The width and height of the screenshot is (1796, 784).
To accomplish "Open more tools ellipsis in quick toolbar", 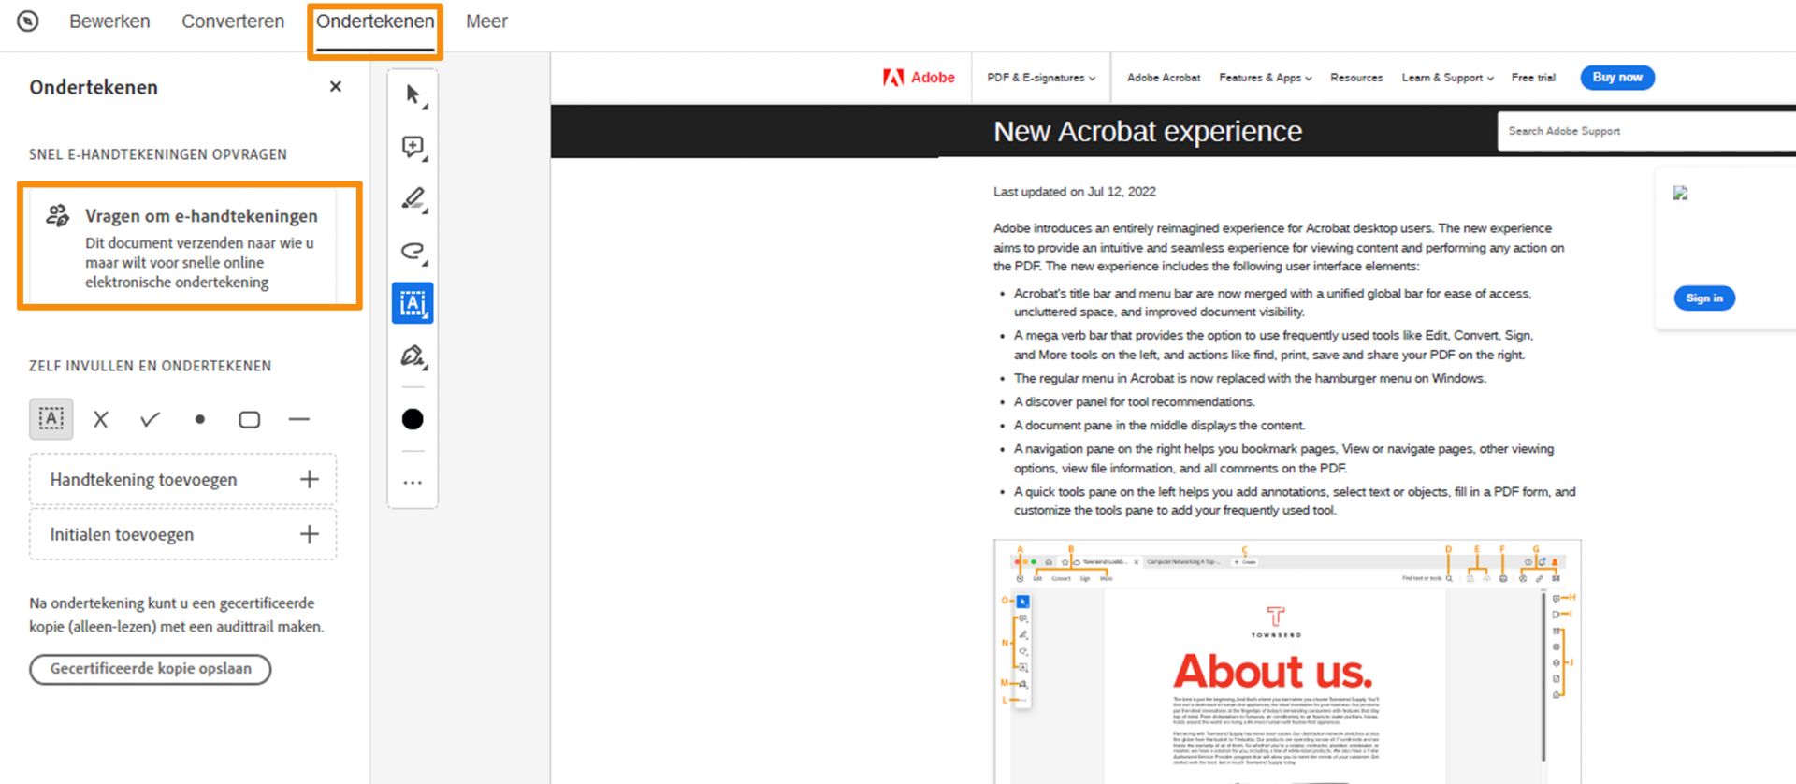I will (413, 483).
